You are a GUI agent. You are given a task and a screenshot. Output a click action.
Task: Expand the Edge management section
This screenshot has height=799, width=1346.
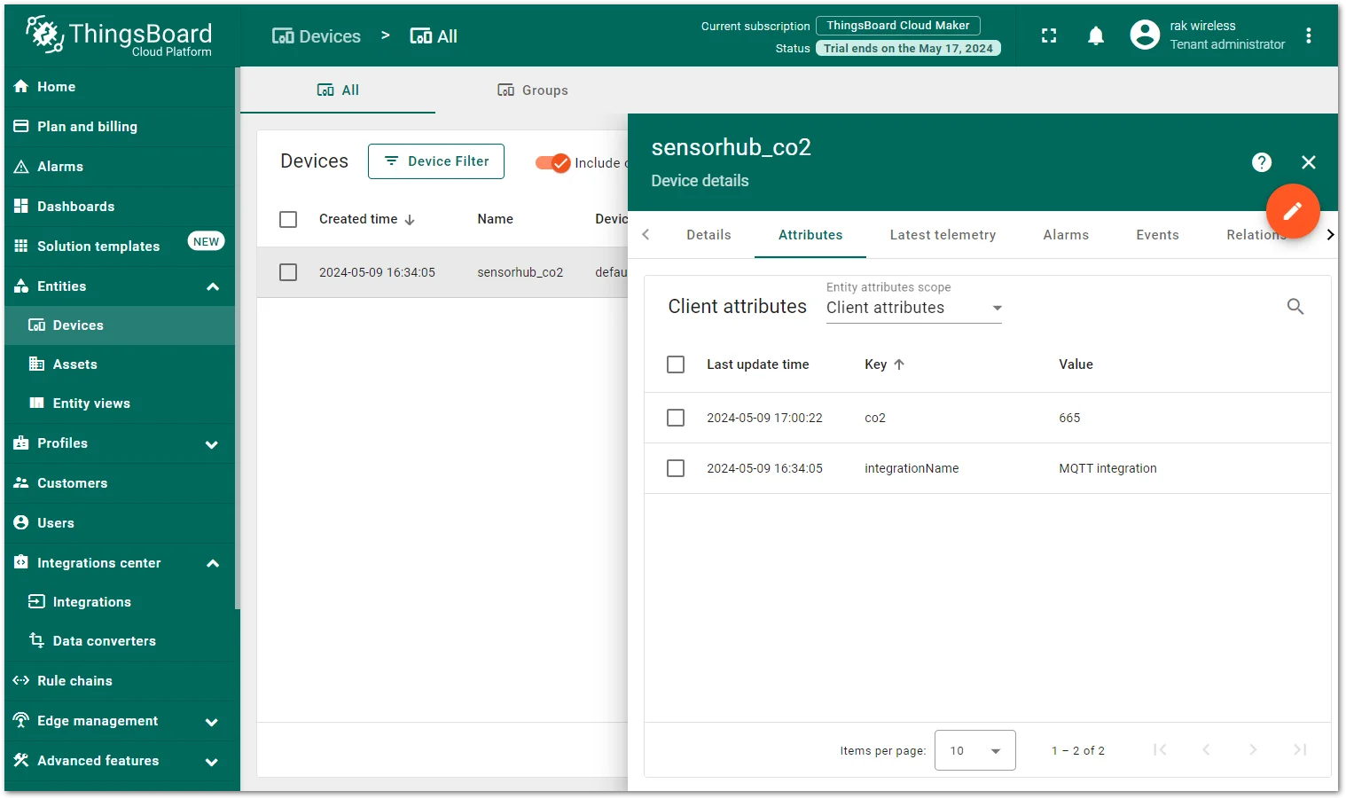pos(212,722)
